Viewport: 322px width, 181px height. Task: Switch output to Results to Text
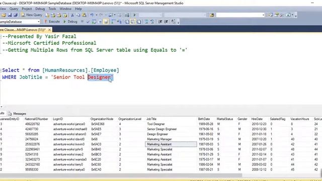coord(127,22)
